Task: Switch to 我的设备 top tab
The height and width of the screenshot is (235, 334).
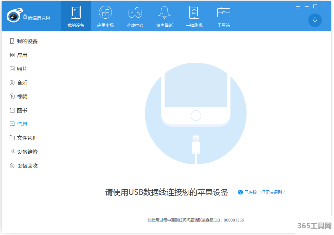Action: [x=76, y=16]
